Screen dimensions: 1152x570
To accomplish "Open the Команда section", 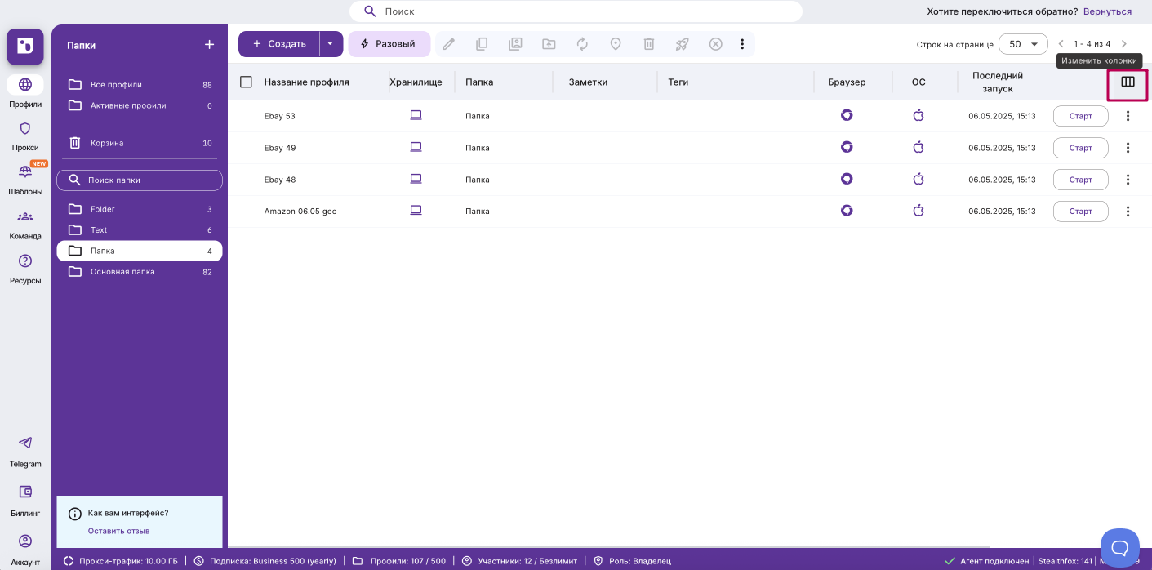I will tap(25, 224).
